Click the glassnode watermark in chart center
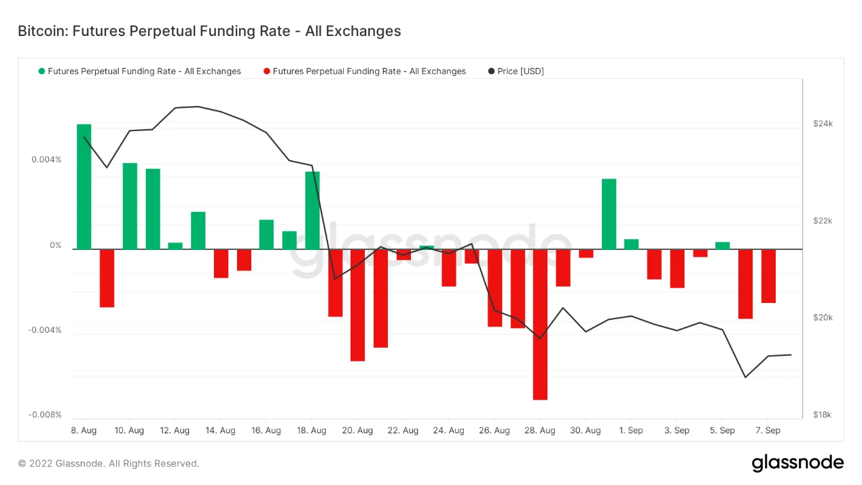862x485 pixels. [432, 249]
